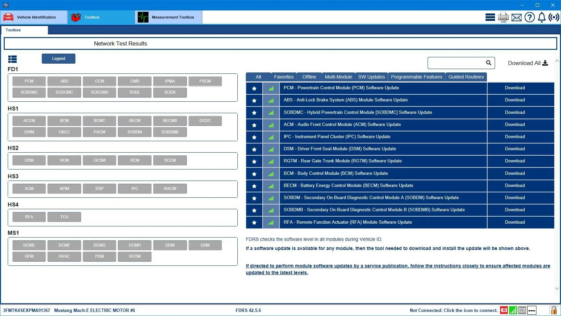Click the signal strength icon on the BECM row
561x316 pixels.
click(x=271, y=186)
